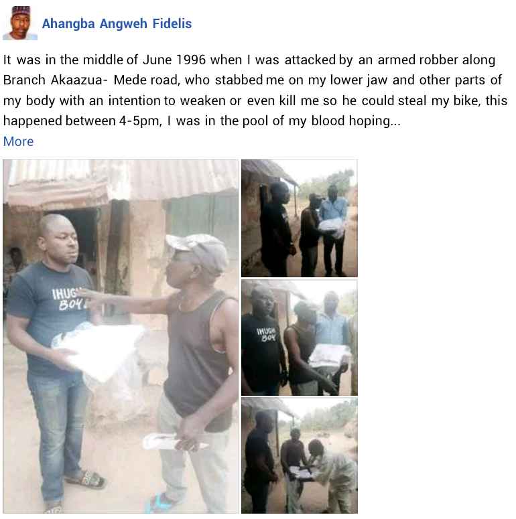Open Ahangba Angweh Fidelis's profile avatar

(x=20, y=23)
